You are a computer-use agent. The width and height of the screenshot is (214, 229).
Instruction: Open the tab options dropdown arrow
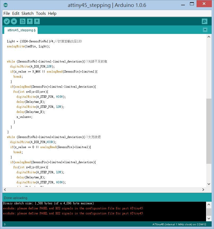coord(205,30)
